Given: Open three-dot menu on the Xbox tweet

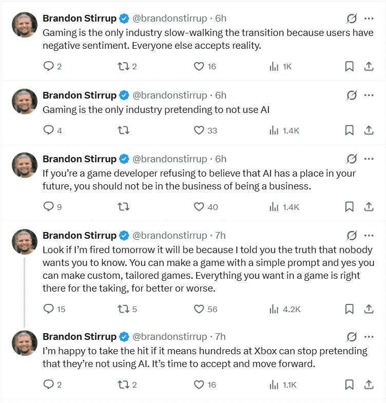Looking at the screenshot, I should [x=369, y=337].
